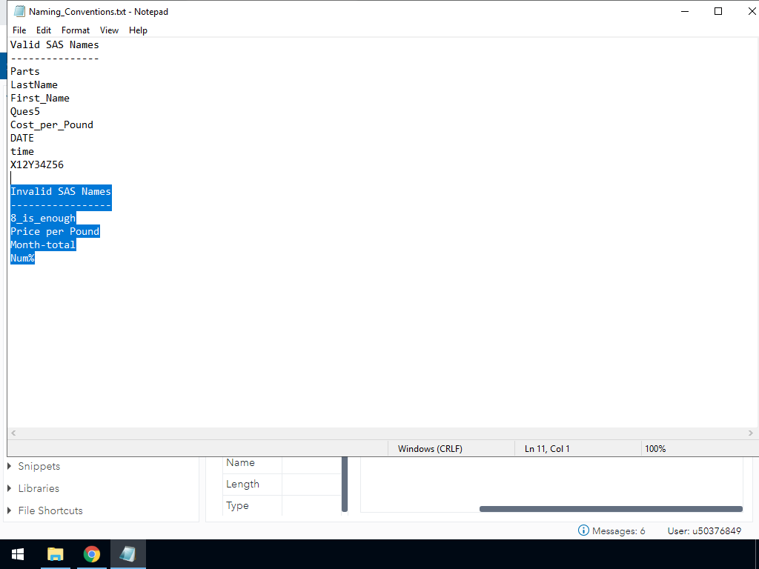
Task: Launch Google Chrome from the taskbar
Action: 92,554
